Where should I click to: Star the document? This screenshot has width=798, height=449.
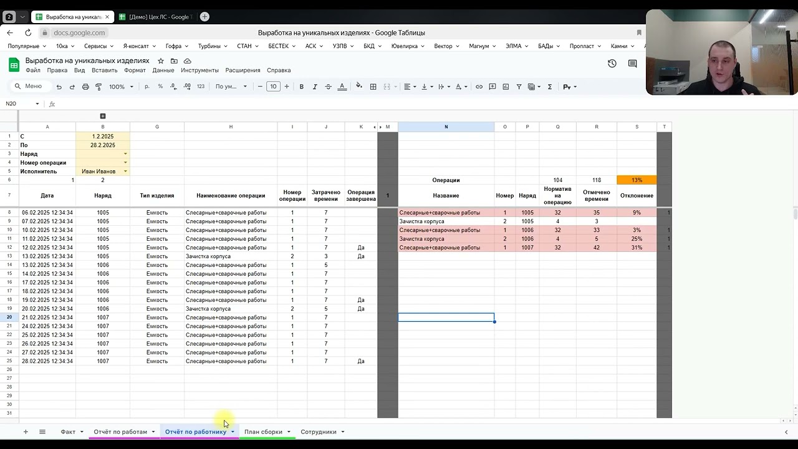161,61
